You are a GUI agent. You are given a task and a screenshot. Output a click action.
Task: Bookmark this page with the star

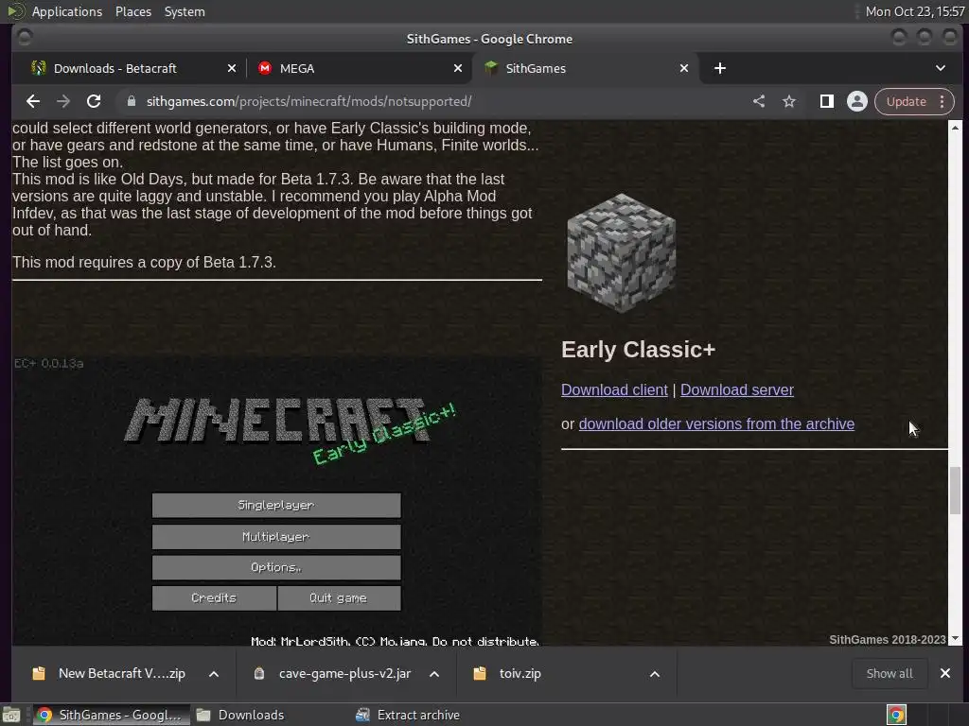(789, 101)
